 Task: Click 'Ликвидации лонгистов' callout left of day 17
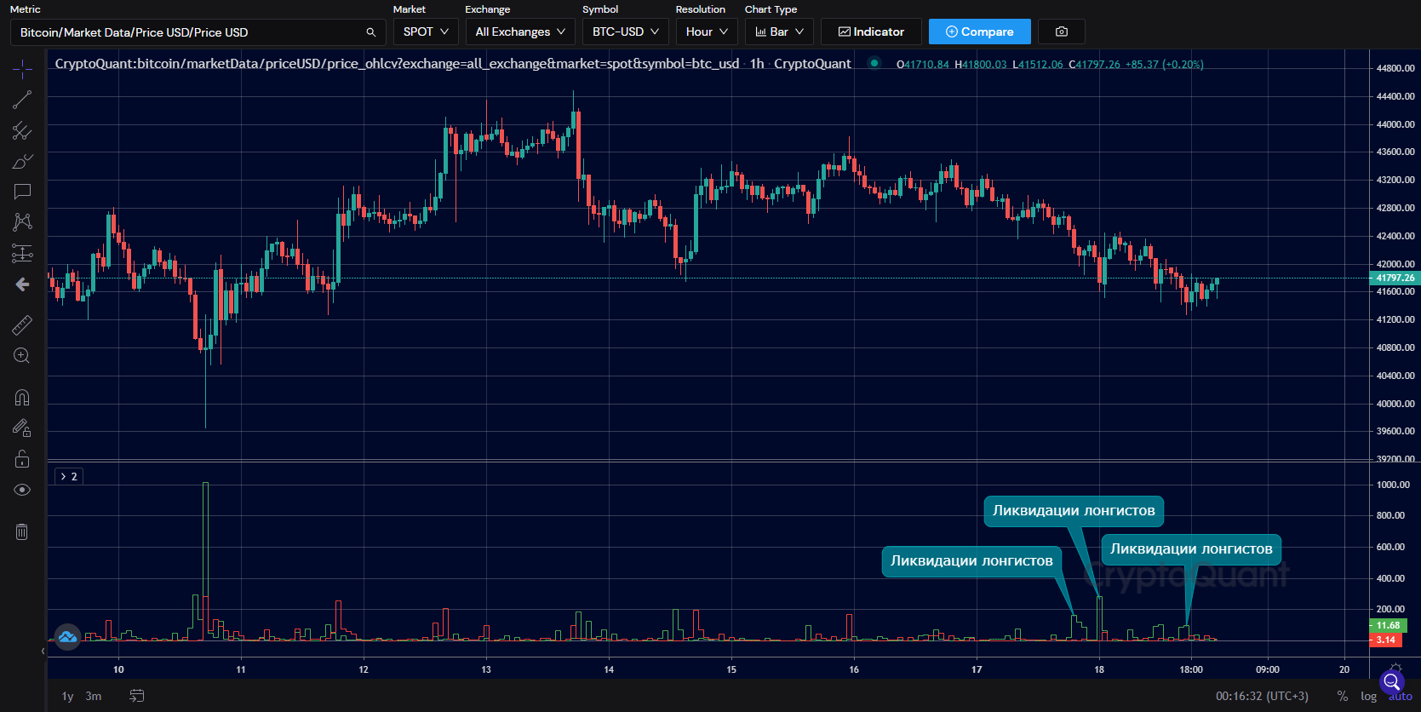(971, 561)
